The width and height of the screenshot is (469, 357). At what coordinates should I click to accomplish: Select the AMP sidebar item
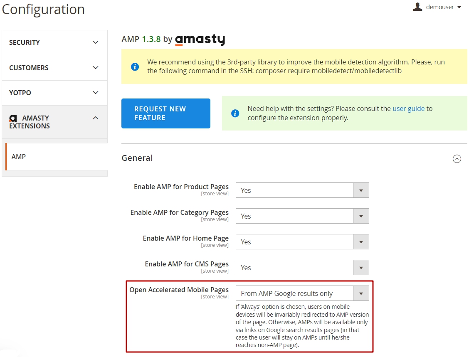coord(57,157)
